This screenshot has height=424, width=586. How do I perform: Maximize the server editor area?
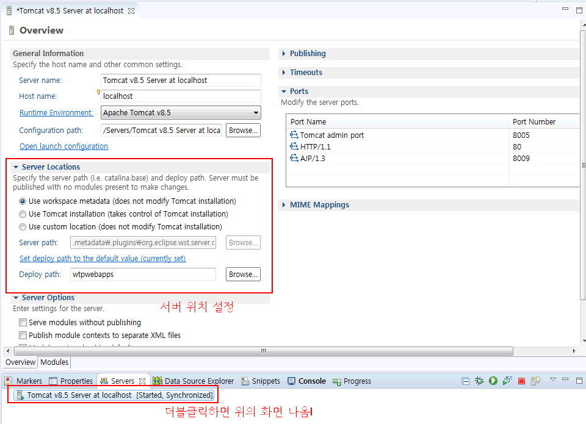[x=579, y=10]
